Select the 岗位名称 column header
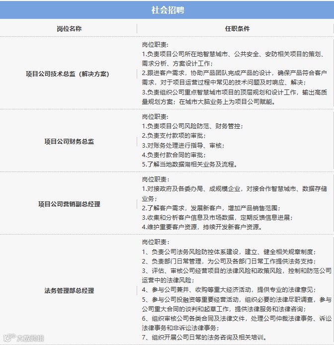 tap(69, 29)
